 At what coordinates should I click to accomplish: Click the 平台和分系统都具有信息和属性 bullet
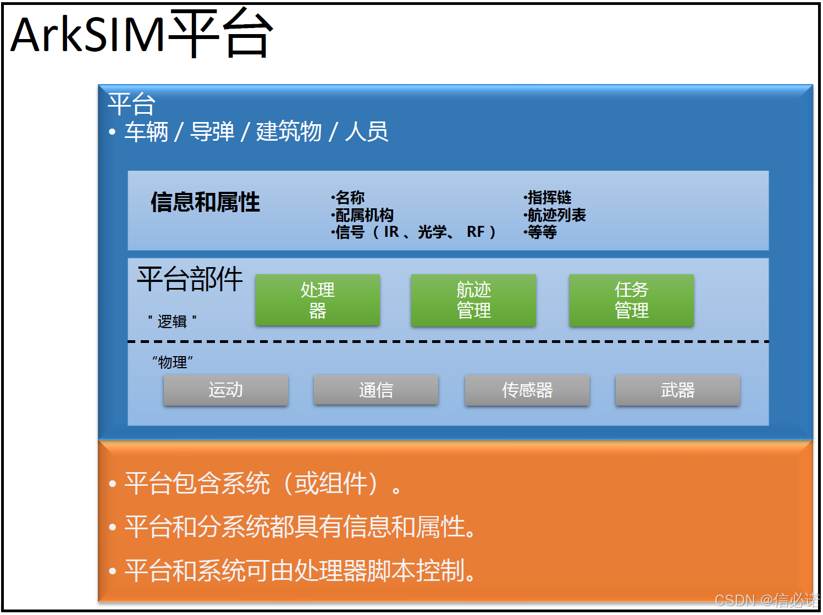tap(292, 527)
